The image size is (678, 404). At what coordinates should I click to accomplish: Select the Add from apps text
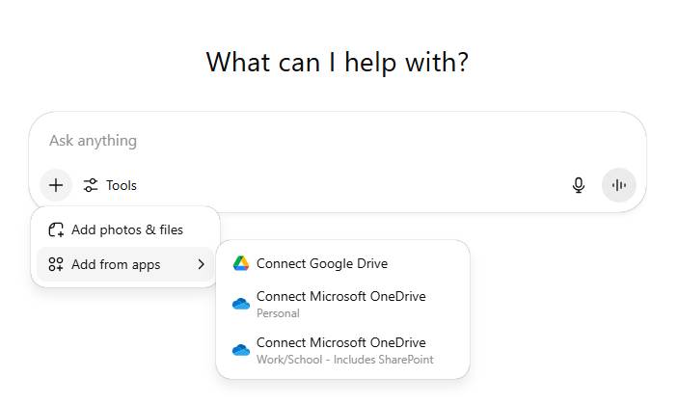(x=116, y=264)
